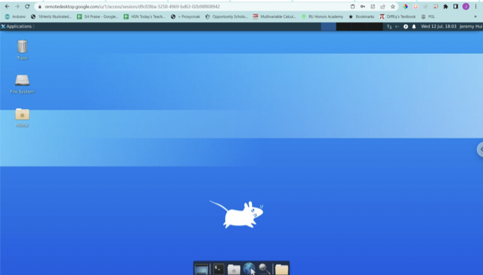Click the key password manager icon
This screenshot has height=275, width=483.
pos(363,7)
